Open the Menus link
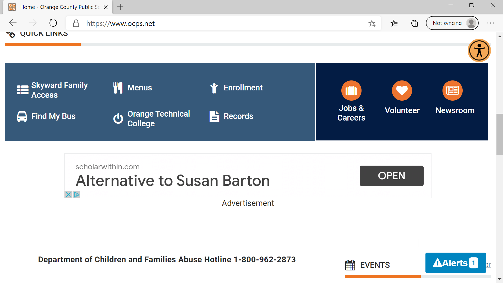Viewport: 503px width, 283px height. (x=140, y=88)
